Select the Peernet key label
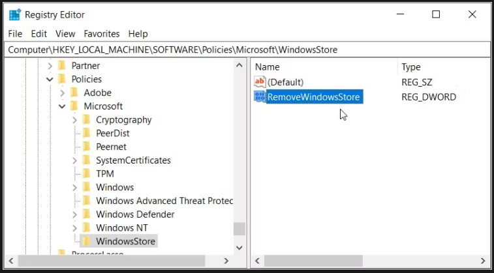494x273 pixels. (x=111, y=147)
